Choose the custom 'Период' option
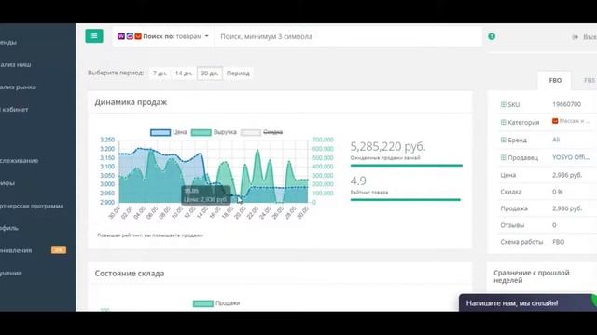Image resolution: width=597 pixels, height=335 pixels. [x=238, y=73]
